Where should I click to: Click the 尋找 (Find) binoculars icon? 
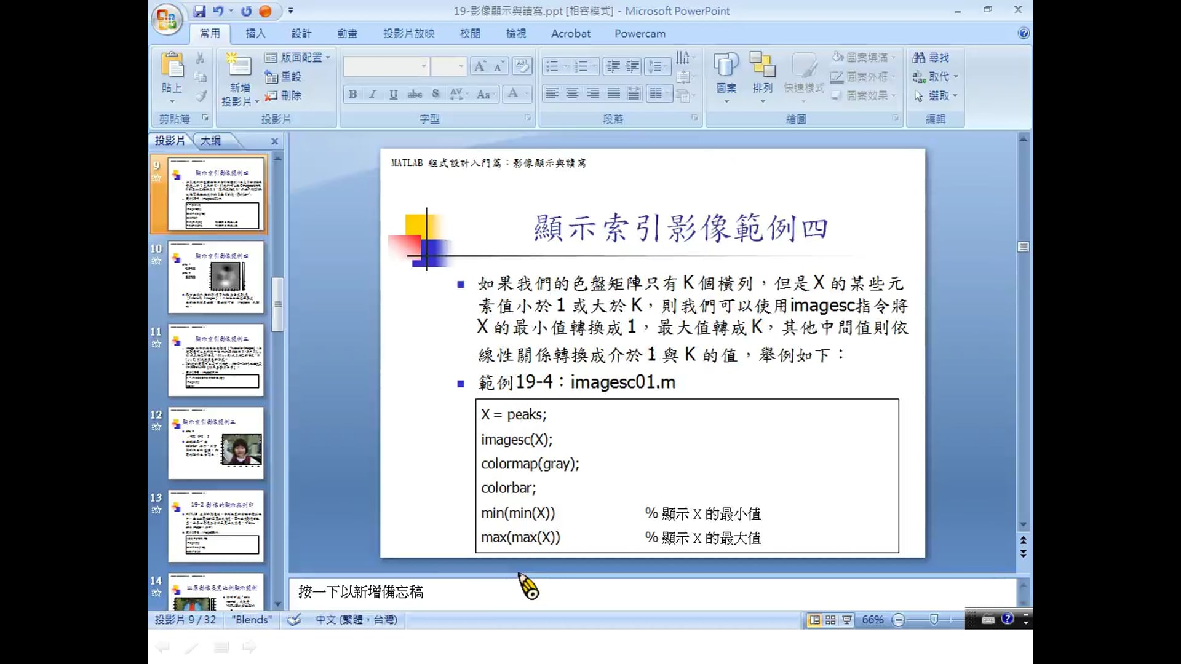pos(918,57)
